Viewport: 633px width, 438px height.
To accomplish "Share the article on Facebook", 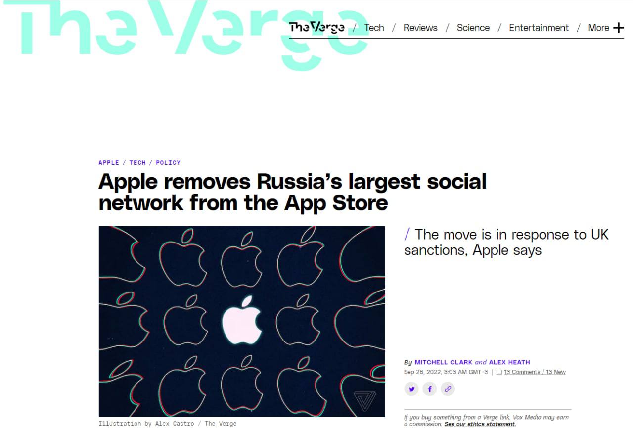I will (x=429, y=389).
